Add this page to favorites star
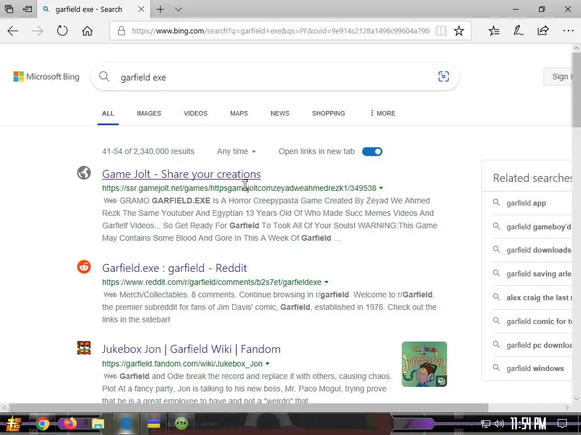581x435 pixels. coord(458,31)
